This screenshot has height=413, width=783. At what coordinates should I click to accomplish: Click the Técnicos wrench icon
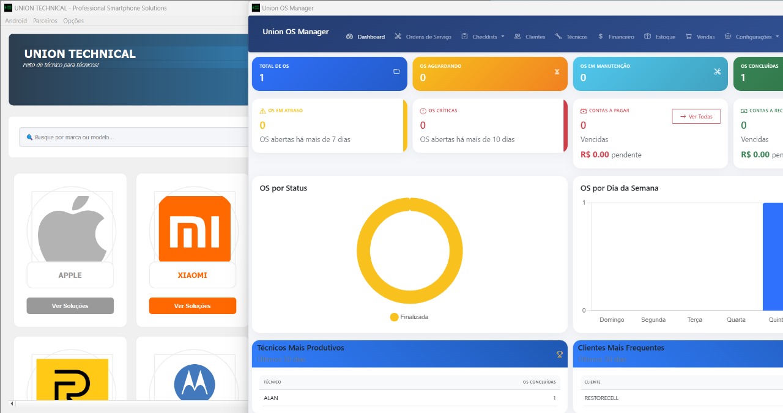[558, 37]
